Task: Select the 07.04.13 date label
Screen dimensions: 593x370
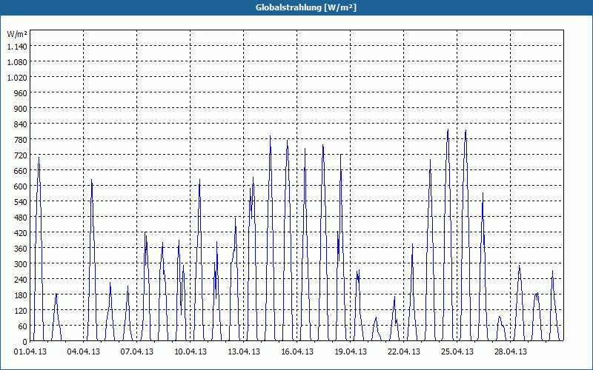Action: pos(137,352)
